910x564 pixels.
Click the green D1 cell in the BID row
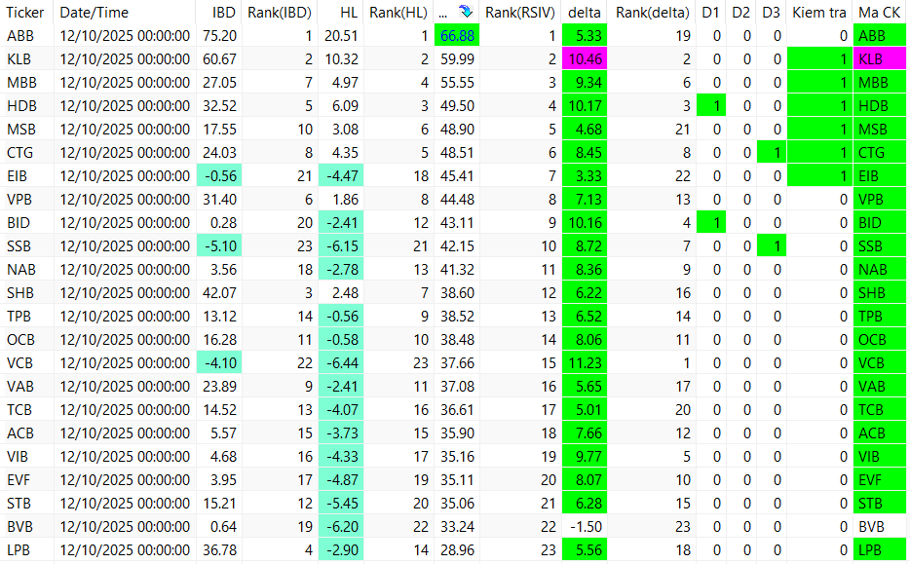tap(711, 223)
